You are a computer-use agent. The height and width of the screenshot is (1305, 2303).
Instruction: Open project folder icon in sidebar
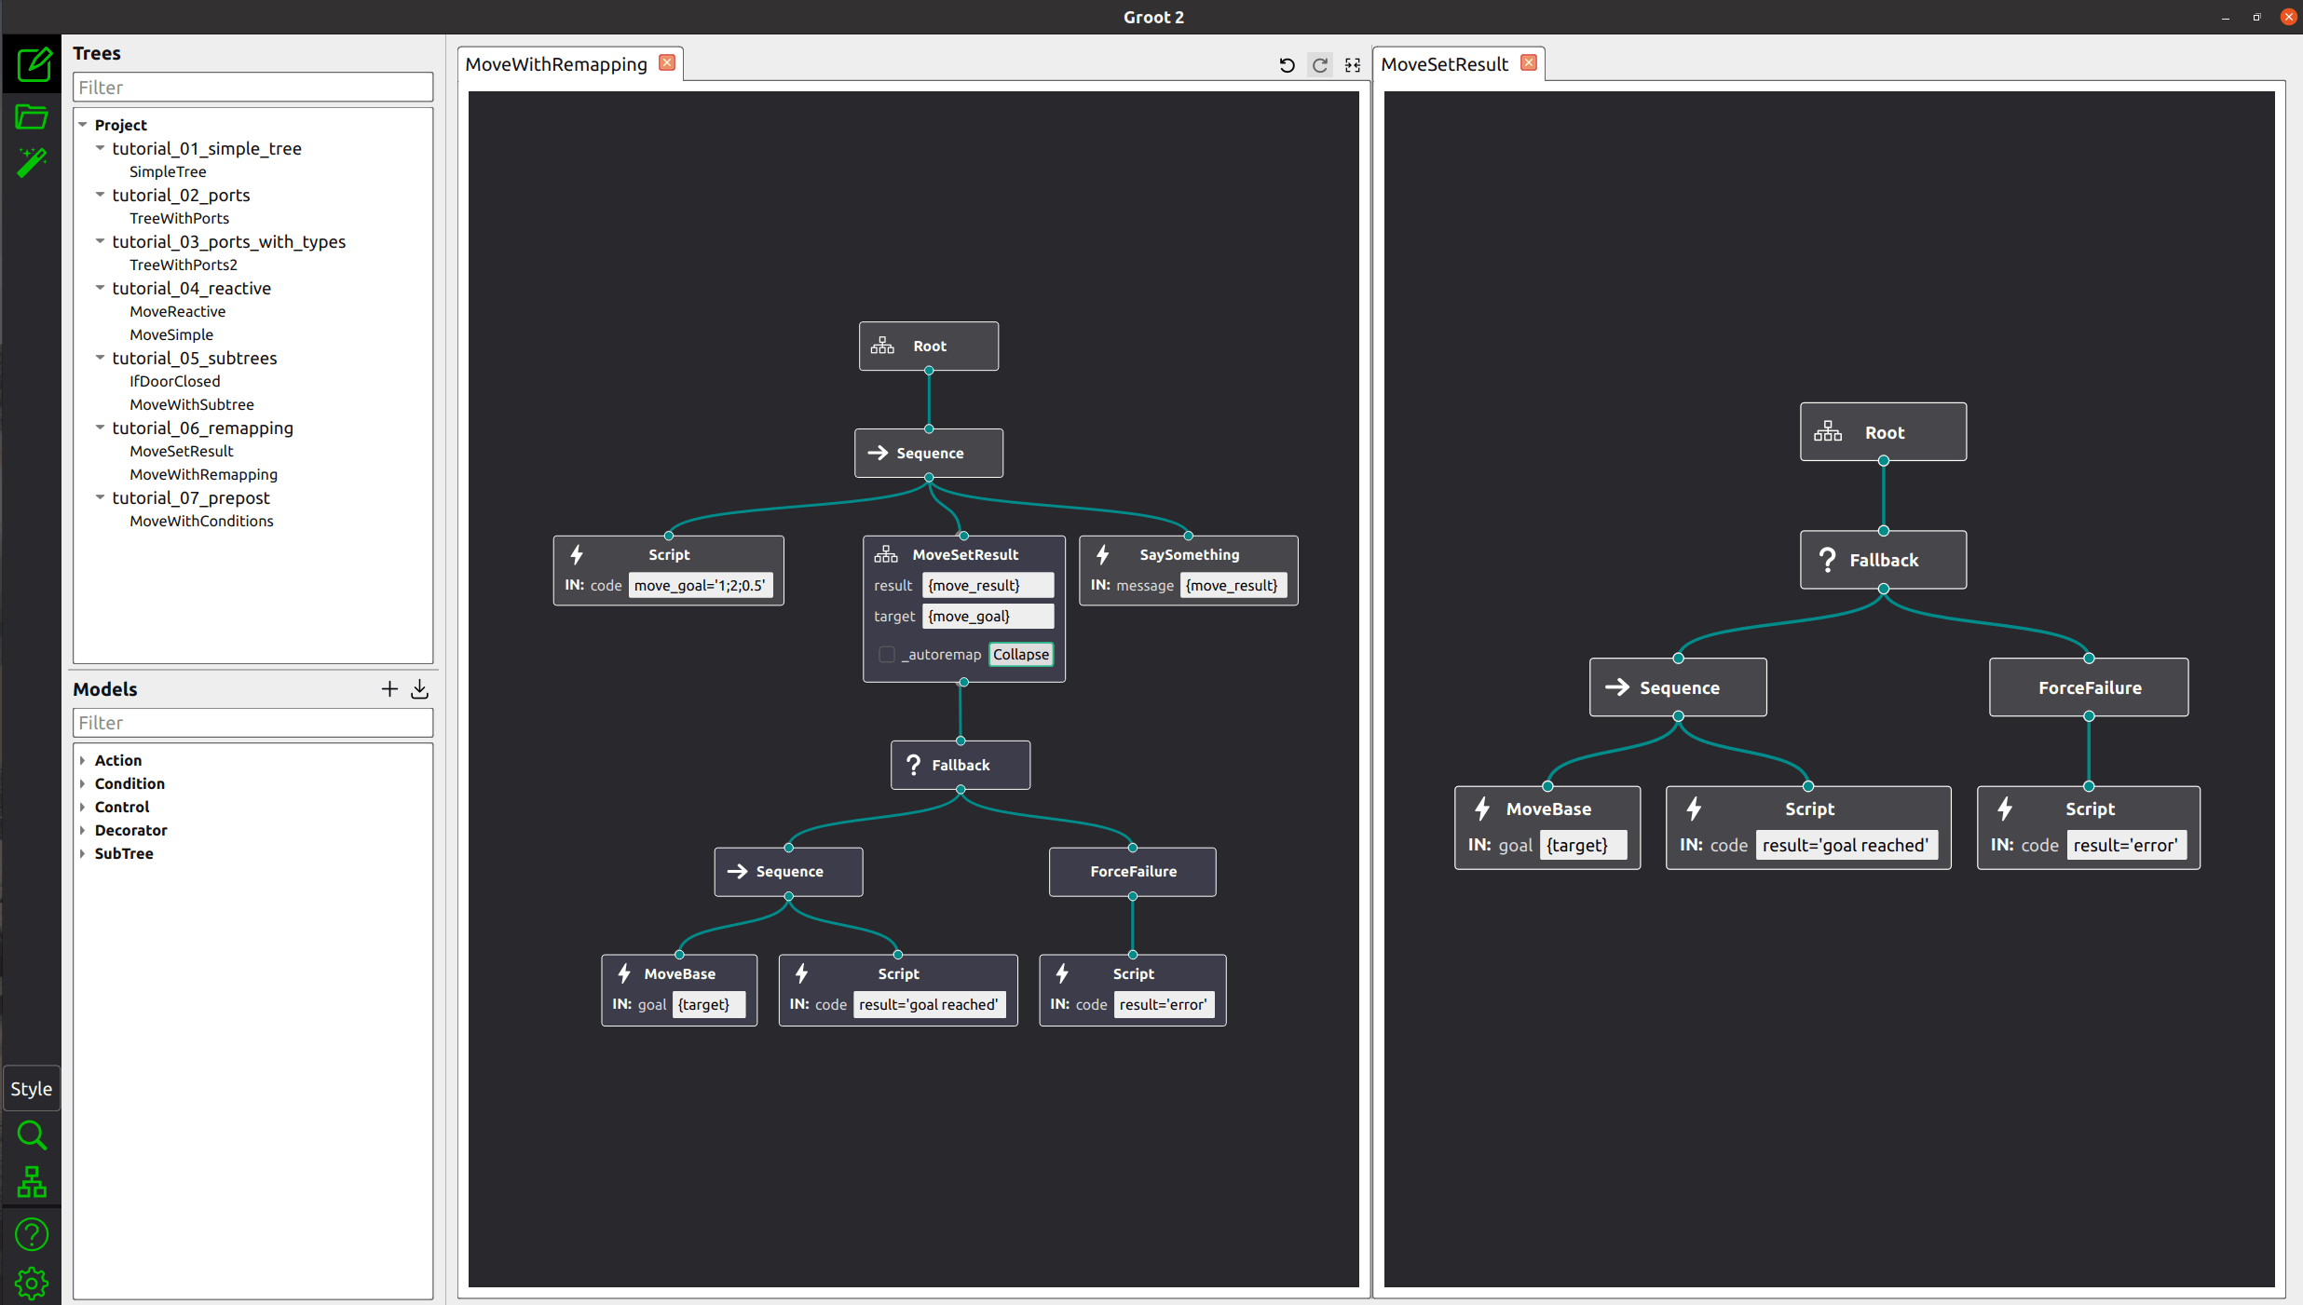[32, 116]
